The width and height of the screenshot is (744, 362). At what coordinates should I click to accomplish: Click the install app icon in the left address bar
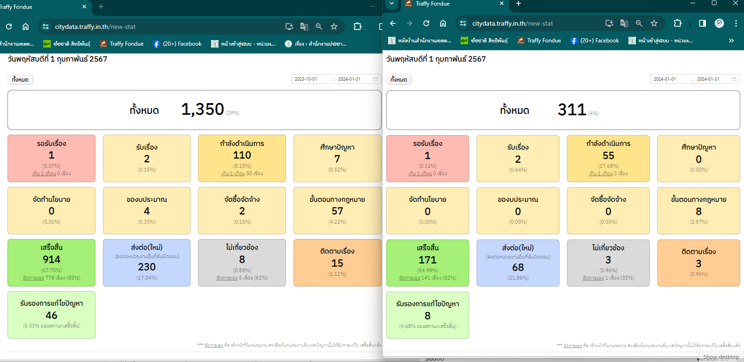tap(289, 27)
